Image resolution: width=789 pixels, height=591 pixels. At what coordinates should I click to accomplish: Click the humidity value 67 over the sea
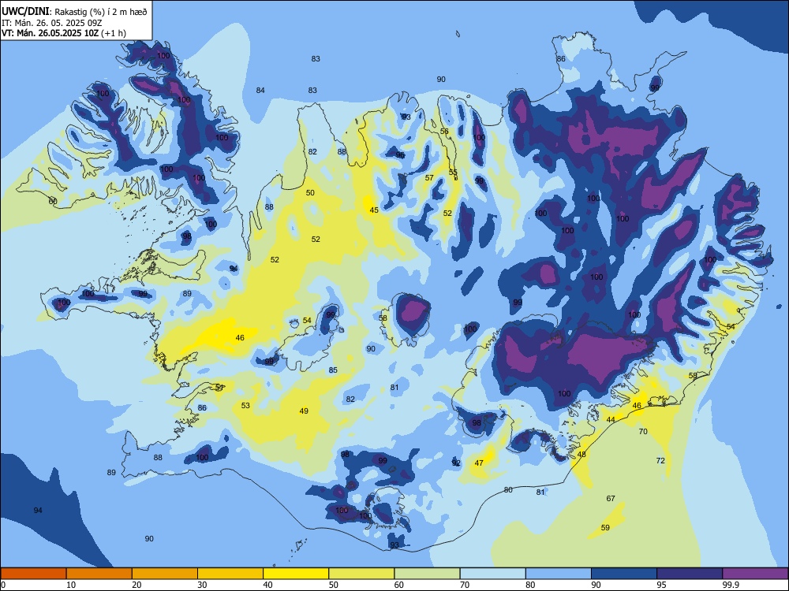click(611, 499)
